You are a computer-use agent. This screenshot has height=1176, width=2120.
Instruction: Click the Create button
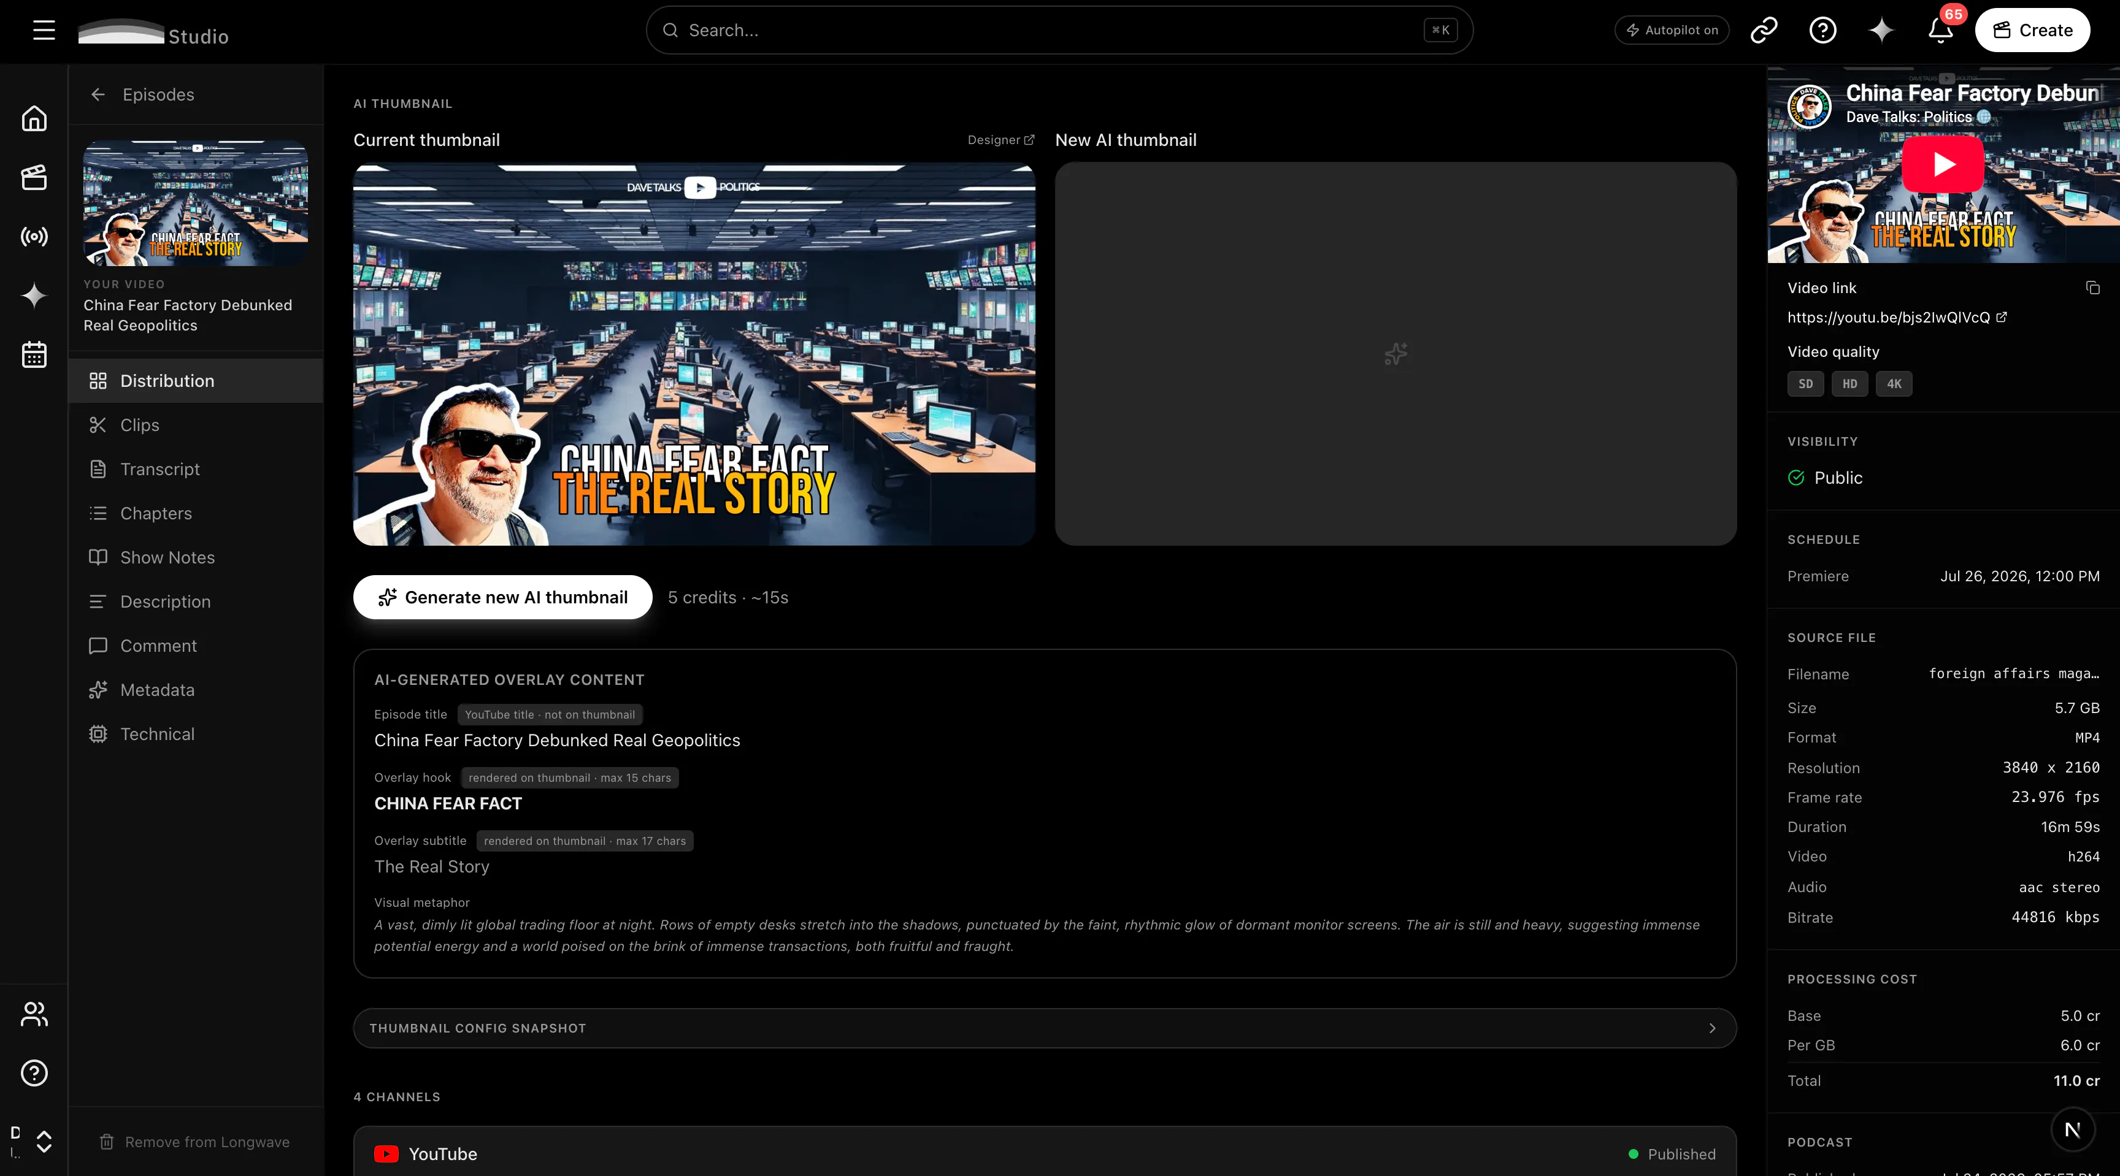tap(2032, 31)
